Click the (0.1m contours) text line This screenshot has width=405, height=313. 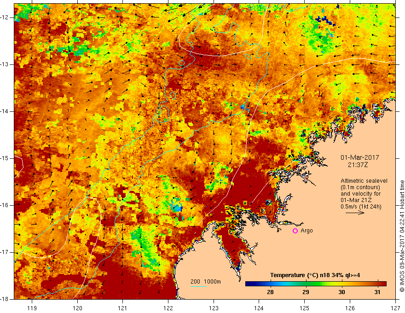point(360,187)
